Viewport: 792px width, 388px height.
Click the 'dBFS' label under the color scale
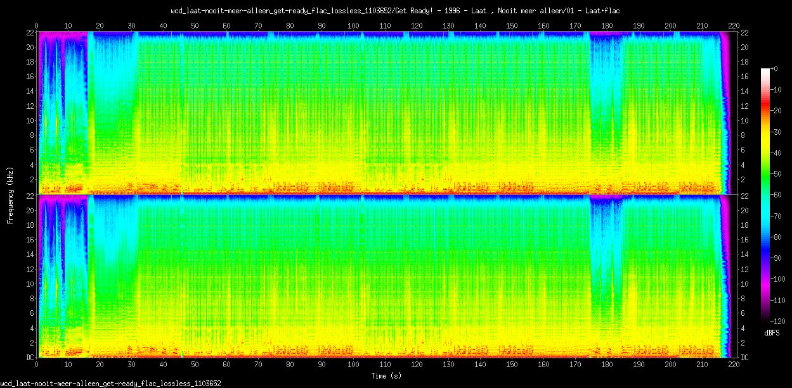coord(772,333)
